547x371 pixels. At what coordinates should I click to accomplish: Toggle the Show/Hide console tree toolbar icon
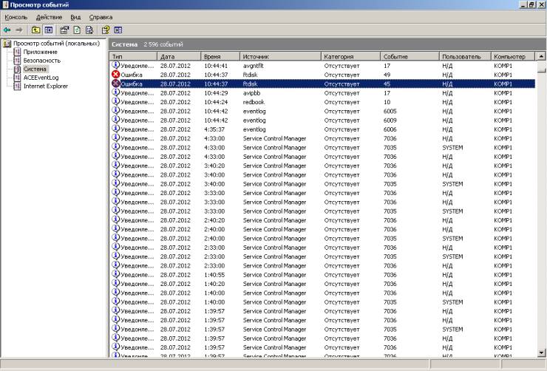pyautogui.click(x=49, y=30)
